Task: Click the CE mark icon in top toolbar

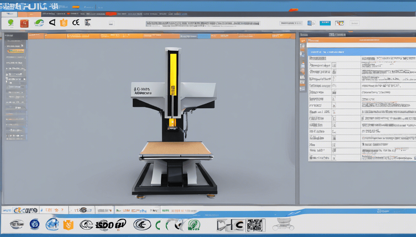Action: click(x=76, y=22)
